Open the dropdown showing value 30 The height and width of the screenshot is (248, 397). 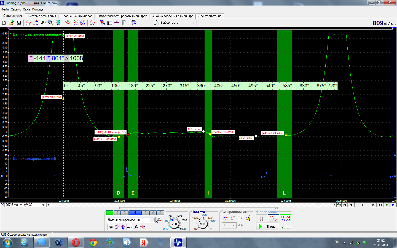[x=43, y=205]
